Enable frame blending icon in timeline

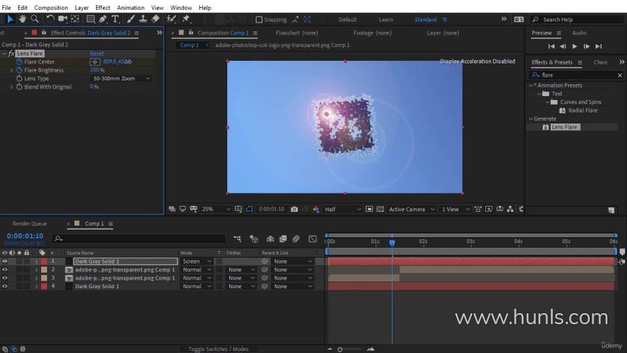(x=283, y=239)
